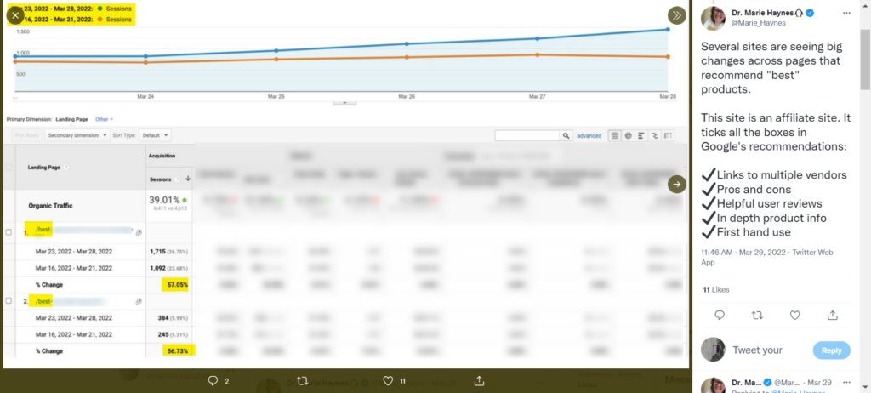The image size is (871, 393).
Task: Collapse the side panel with the double-chevron button
Action: 676,15
